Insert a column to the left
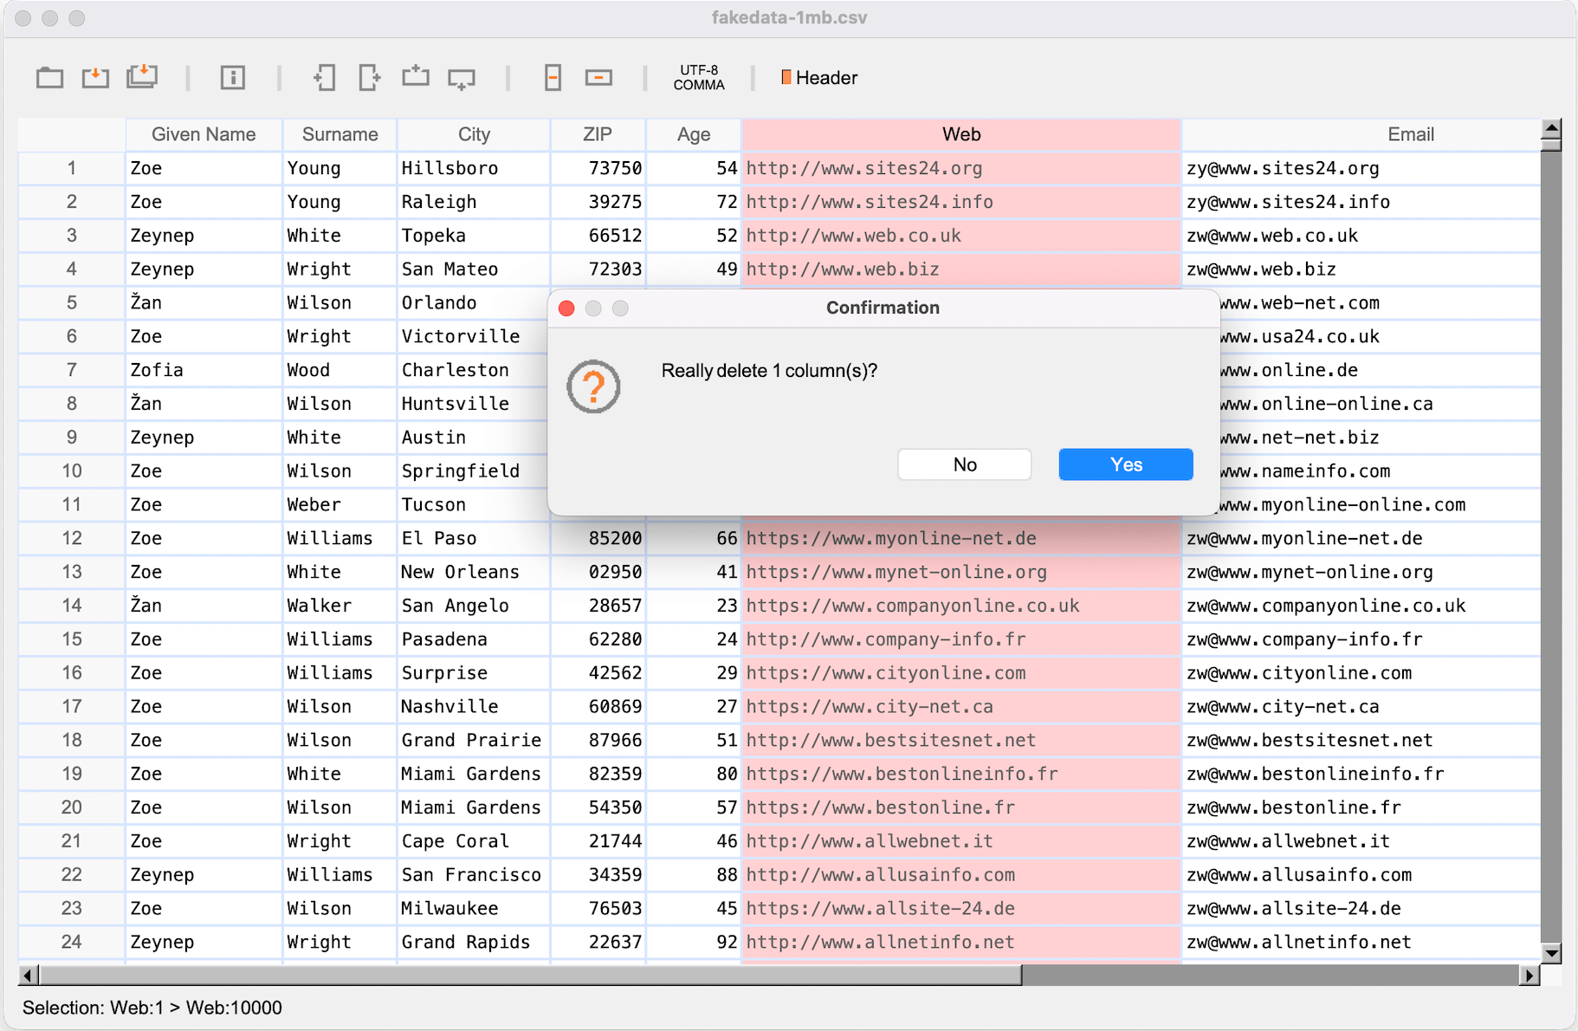1578x1031 pixels. 324,78
